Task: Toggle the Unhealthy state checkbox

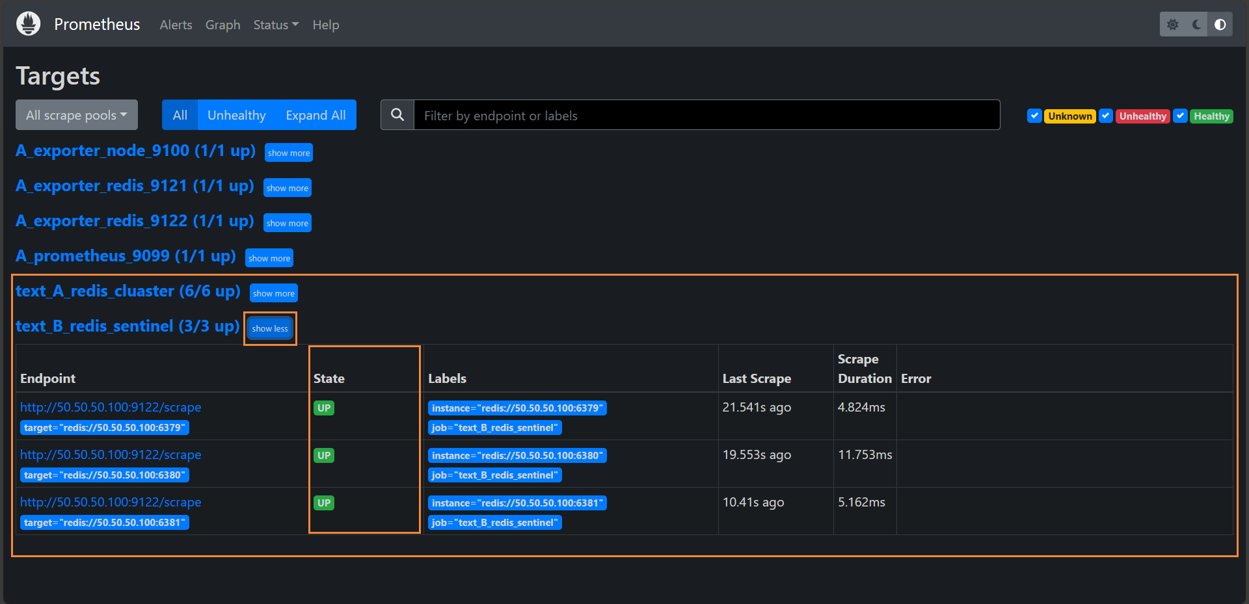Action: [1105, 116]
